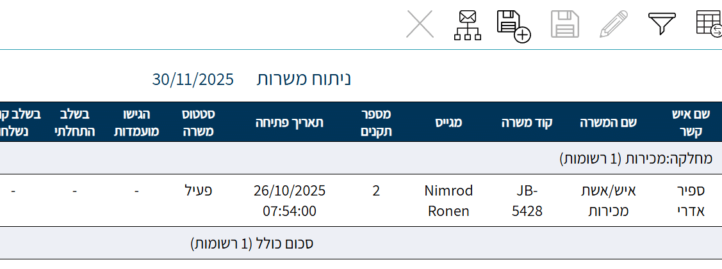Click the X cancel icon in toolbar

[420, 25]
